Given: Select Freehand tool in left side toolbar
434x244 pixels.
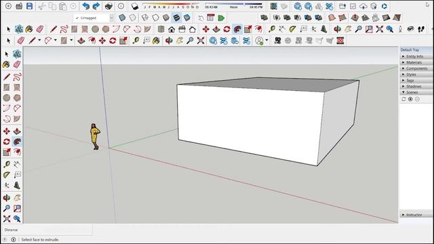Looking at the screenshot, I should (17, 77).
